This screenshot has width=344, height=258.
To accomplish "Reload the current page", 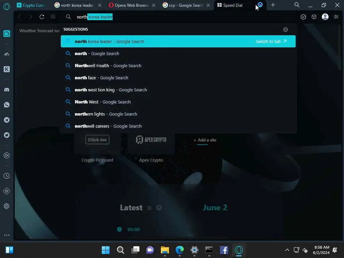I will coord(42,17).
